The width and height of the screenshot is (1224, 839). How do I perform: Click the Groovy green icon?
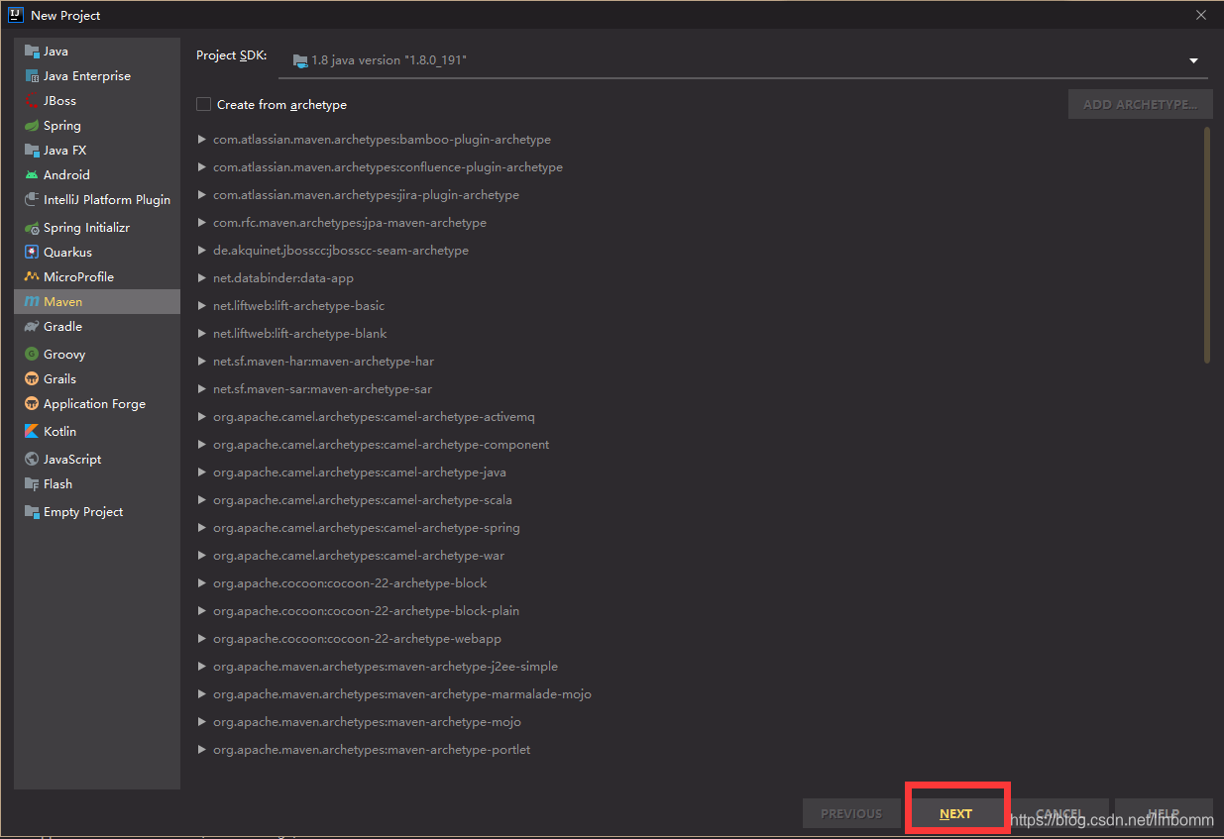point(32,354)
